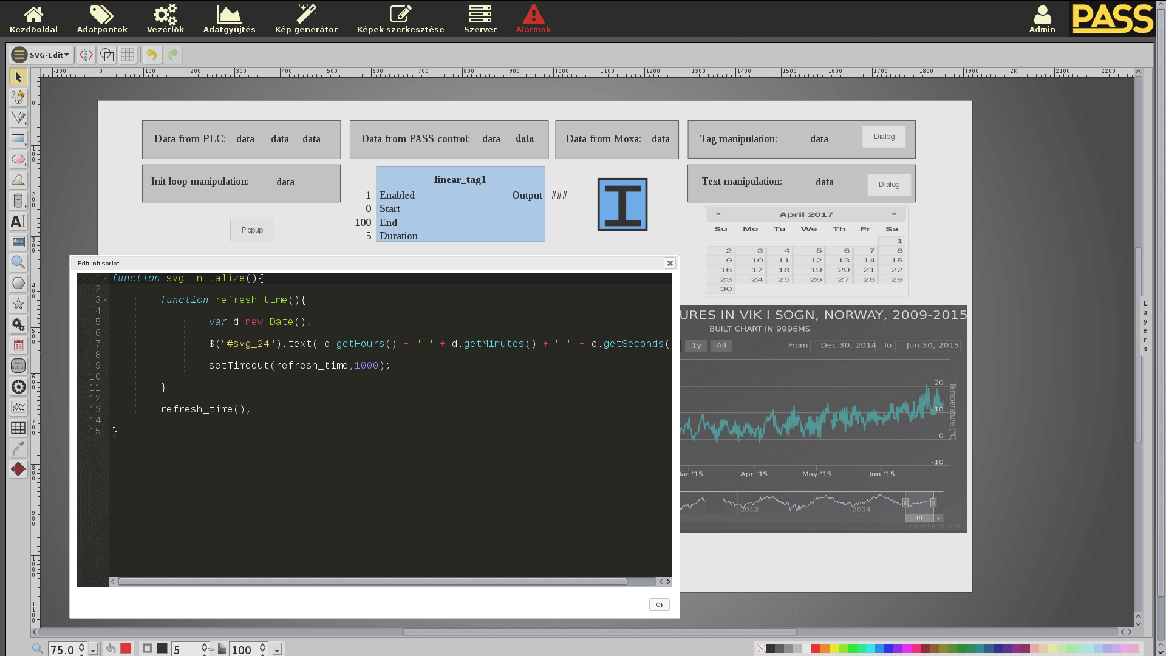1166x656 pixels.
Task: Click the code editor horizontal scrollbar
Action: [x=372, y=581]
